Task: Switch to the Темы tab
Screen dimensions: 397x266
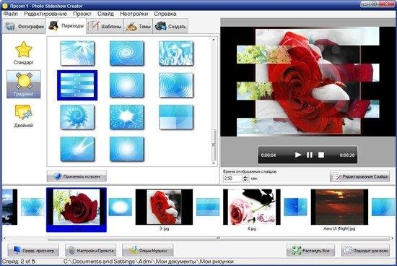Action: 138,26
